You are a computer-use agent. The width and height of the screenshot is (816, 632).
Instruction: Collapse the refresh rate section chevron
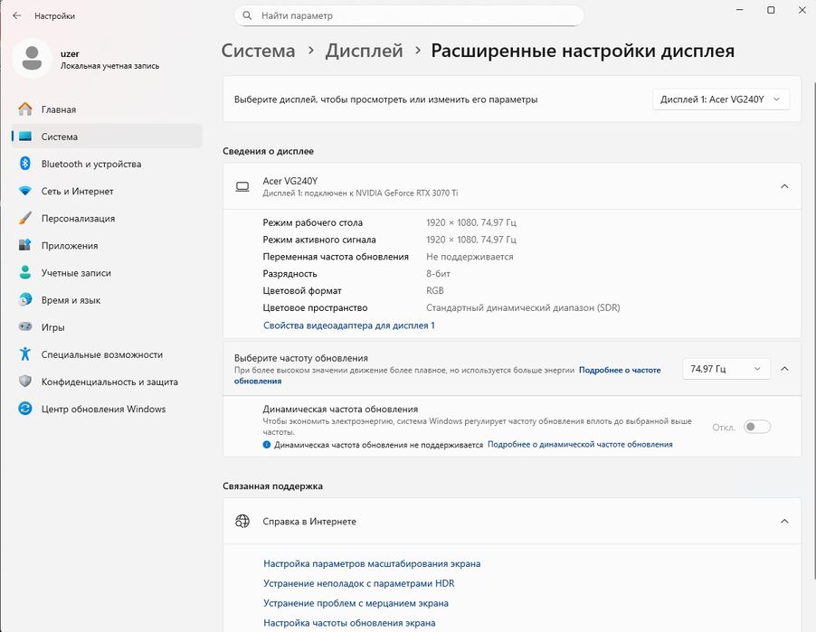[x=784, y=369]
